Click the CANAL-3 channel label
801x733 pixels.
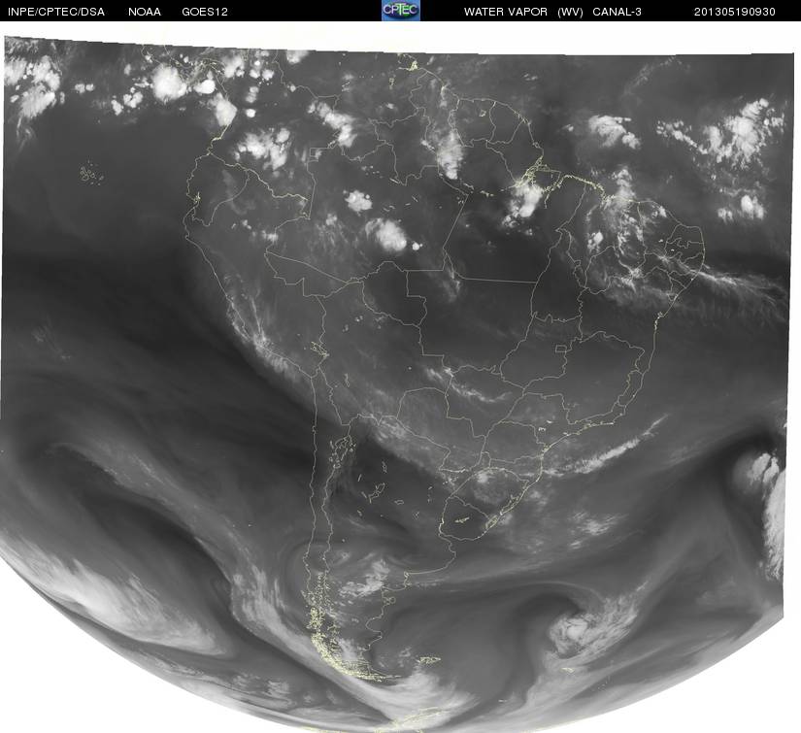(617, 12)
